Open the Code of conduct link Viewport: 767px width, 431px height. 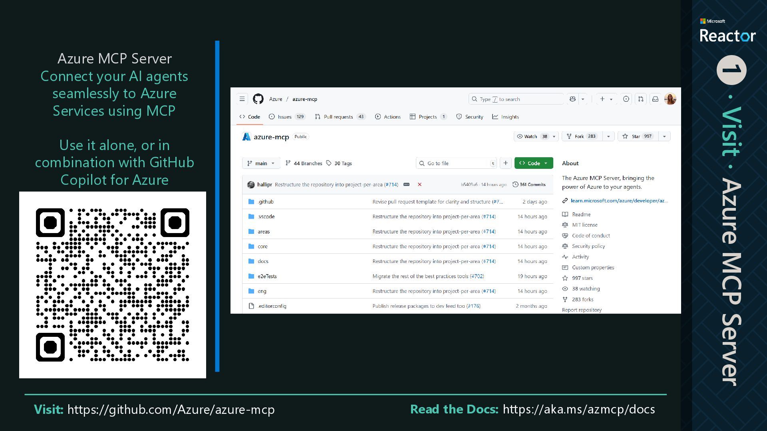point(591,235)
